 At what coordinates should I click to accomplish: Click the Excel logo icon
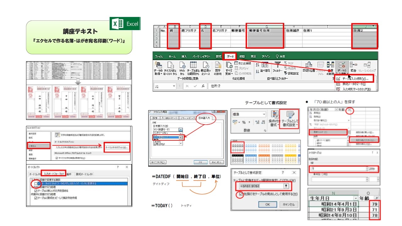(117, 24)
